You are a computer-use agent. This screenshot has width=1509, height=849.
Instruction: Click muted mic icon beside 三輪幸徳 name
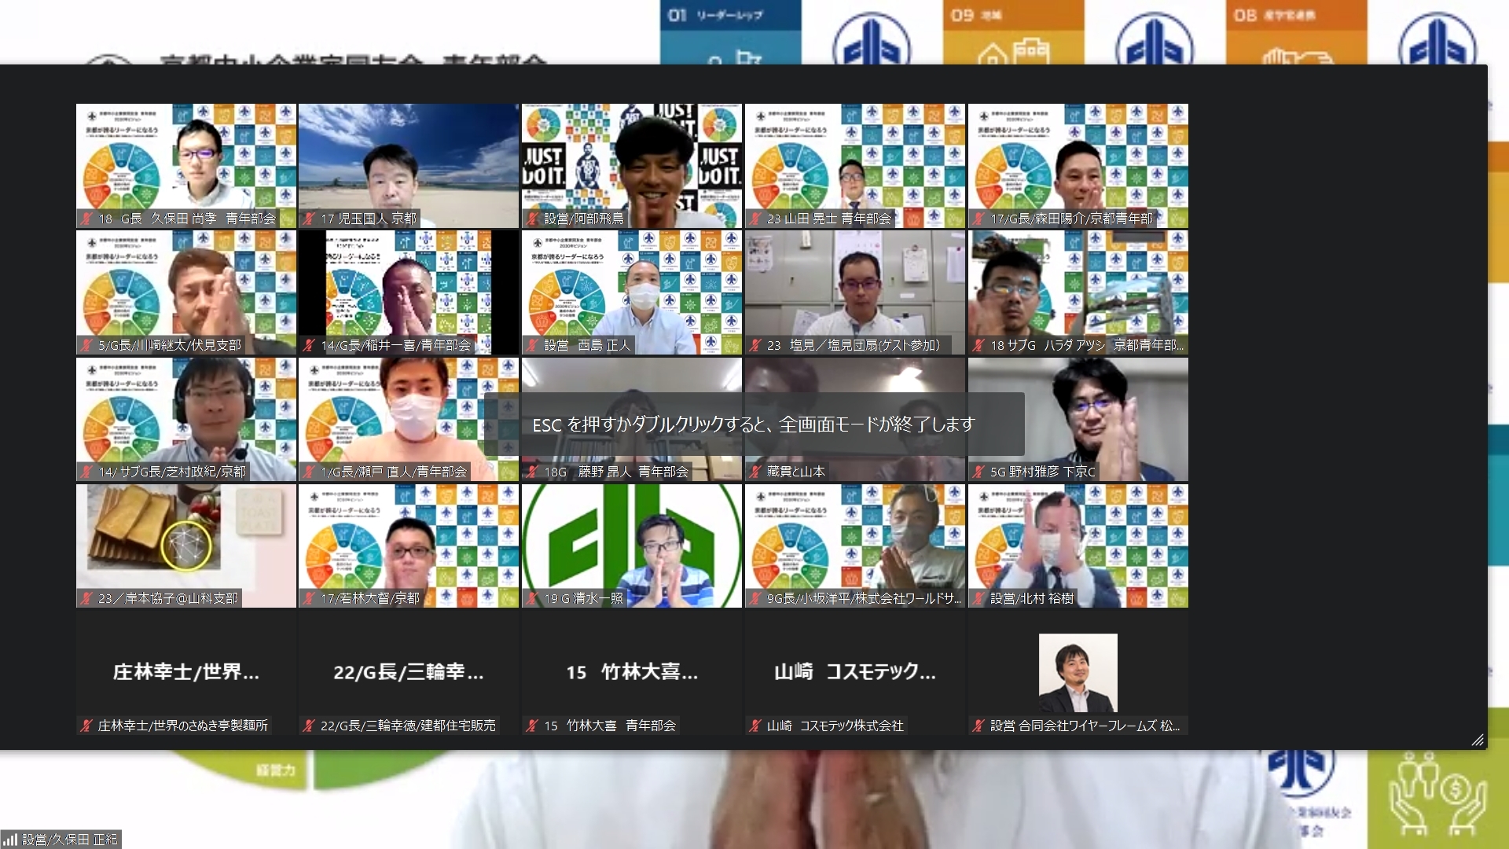tap(309, 726)
